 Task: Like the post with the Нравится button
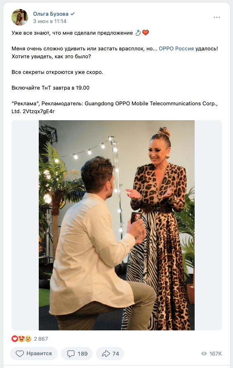[34, 354]
